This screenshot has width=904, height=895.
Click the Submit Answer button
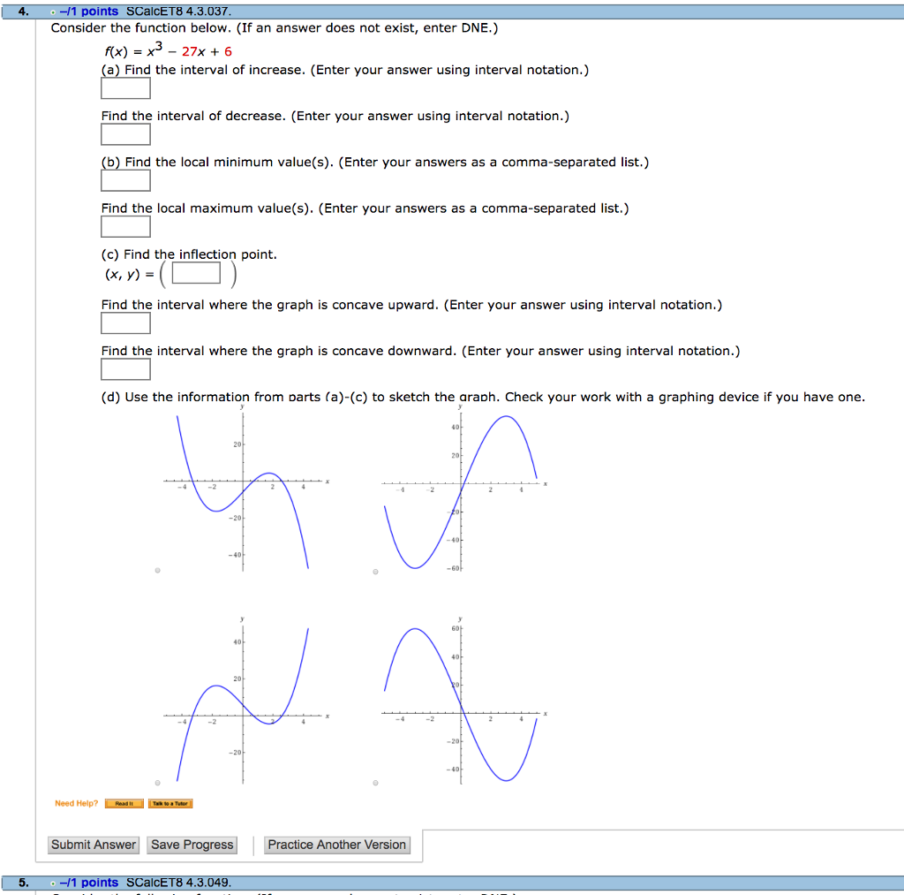(93, 844)
